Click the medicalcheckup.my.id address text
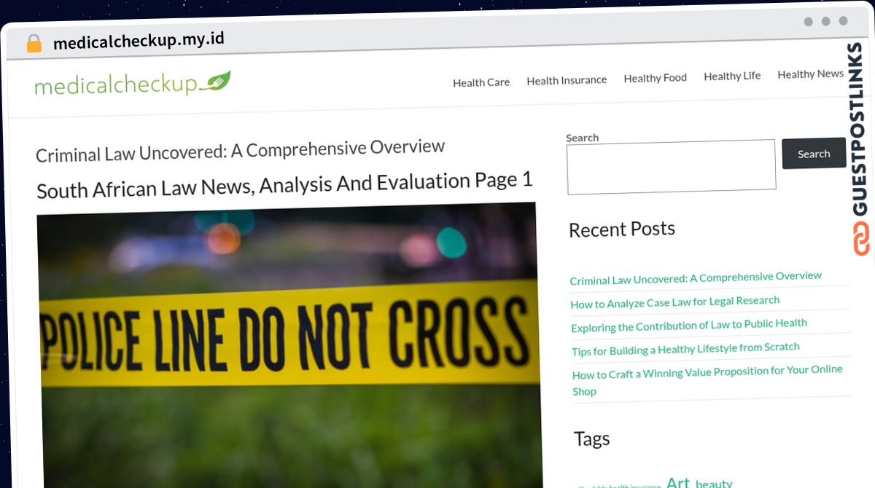The height and width of the screenshot is (488, 875). pyautogui.click(x=139, y=41)
